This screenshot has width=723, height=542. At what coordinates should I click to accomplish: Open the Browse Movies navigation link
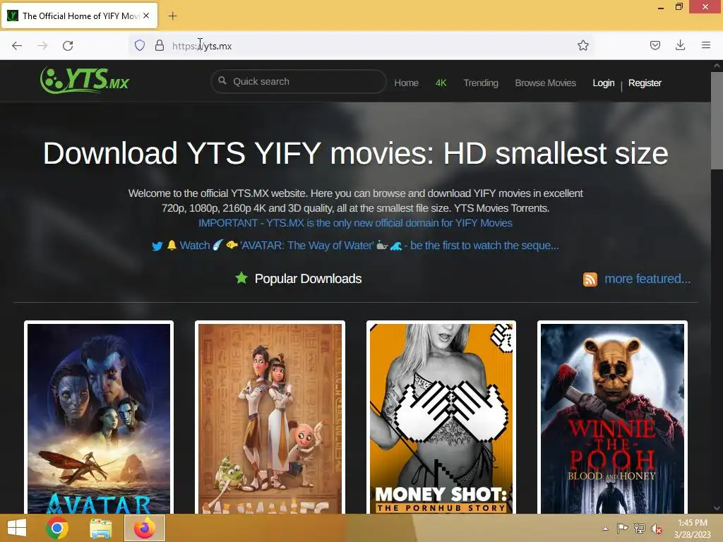pos(546,83)
